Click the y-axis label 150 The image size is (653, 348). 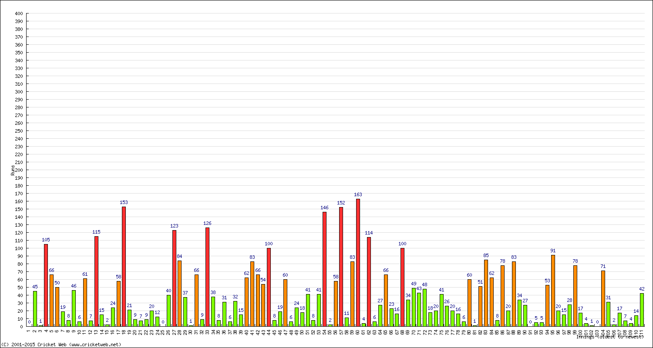pyautogui.click(x=18, y=209)
